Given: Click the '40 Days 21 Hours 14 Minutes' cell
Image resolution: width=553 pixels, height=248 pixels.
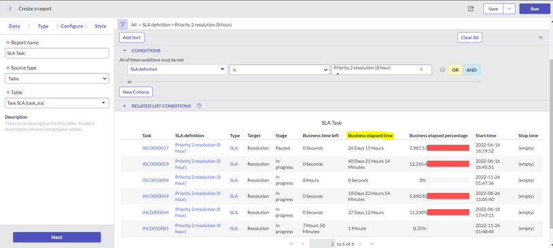Looking at the screenshot, I should click(x=369, y=164).
